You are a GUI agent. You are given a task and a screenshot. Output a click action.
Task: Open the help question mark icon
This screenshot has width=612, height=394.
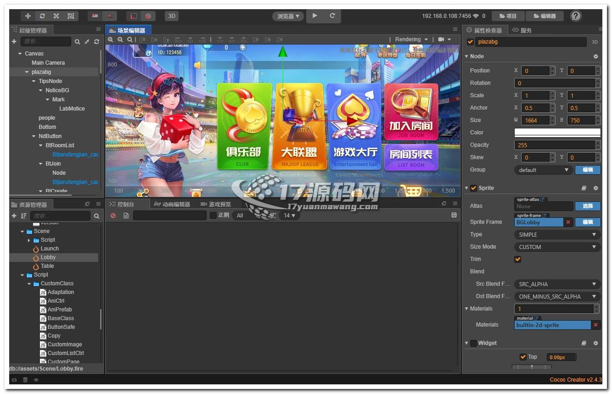click(x=576, y=16)
